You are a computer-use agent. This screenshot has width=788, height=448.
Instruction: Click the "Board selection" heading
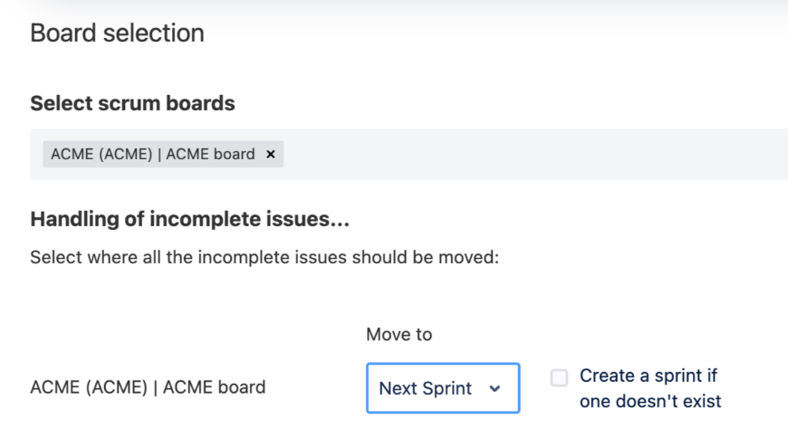[117, 33]
